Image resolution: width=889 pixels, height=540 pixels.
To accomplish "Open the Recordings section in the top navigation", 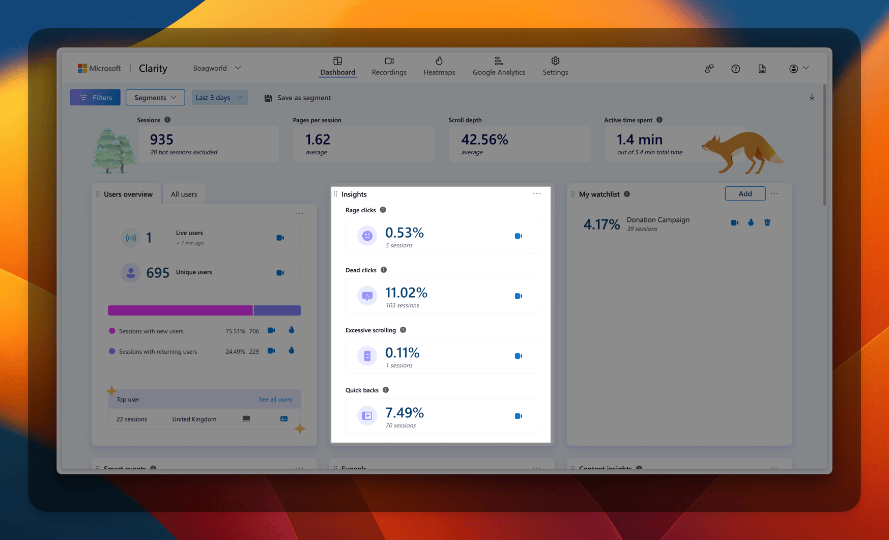I will 389,67.
